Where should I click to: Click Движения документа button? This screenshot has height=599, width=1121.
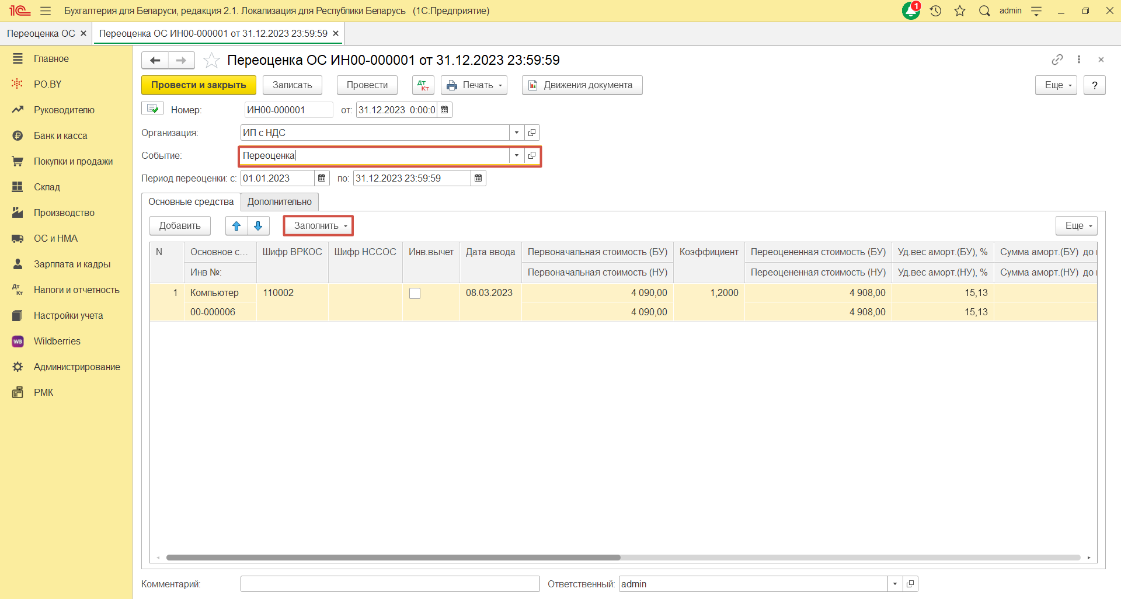coord(582,85)
